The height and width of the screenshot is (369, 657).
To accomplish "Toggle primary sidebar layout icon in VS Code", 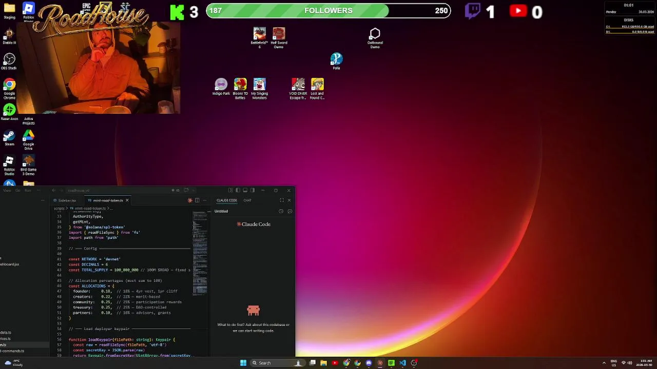I will click(238, 190).
